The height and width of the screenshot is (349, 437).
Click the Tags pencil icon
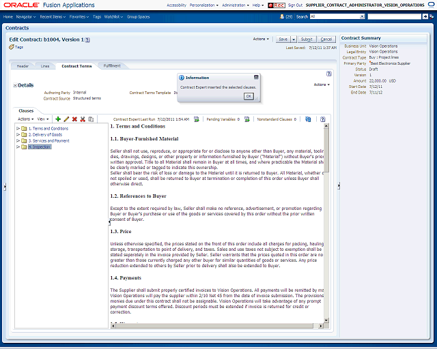[x=12, y=47]
